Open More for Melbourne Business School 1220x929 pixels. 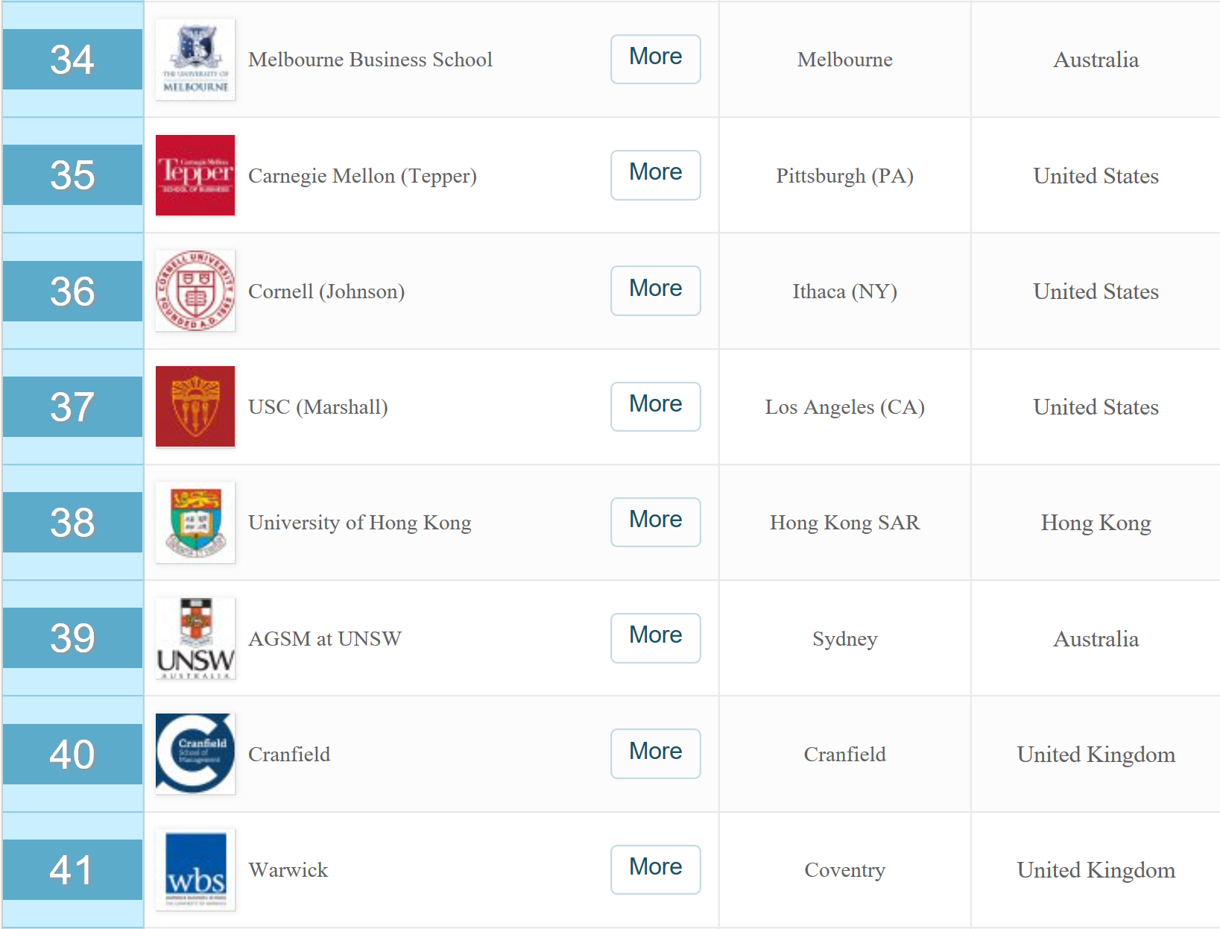656,59
